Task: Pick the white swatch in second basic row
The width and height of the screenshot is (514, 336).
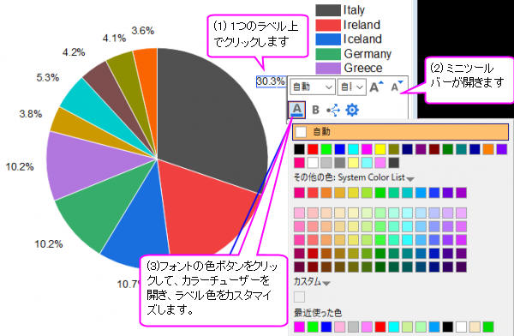Action: pos(313,162)
